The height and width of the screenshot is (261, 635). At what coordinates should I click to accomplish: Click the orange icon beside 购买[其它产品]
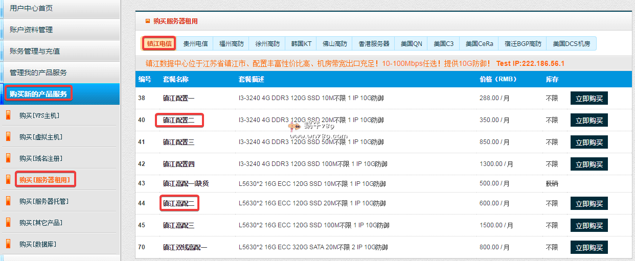pyautogui.click(x=8, y=223)
